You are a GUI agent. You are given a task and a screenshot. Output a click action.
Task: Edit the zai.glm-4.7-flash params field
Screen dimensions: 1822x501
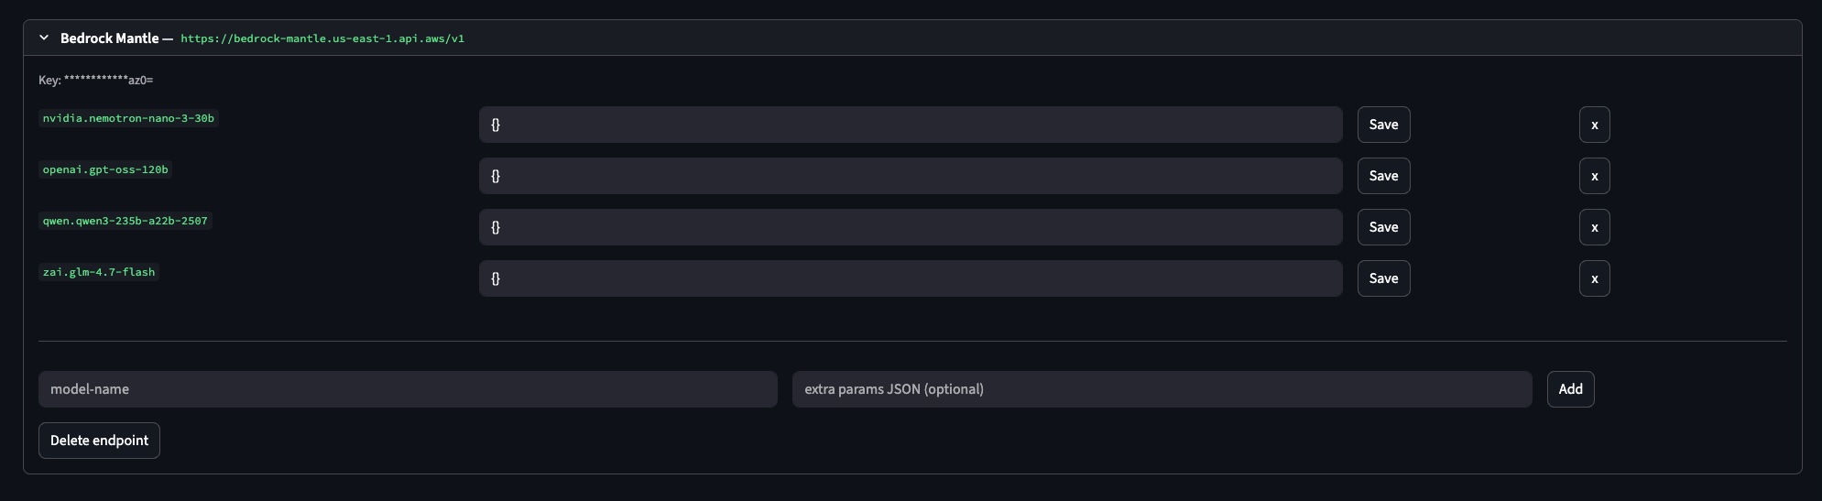pyautogui.click(x=910, y=278)
